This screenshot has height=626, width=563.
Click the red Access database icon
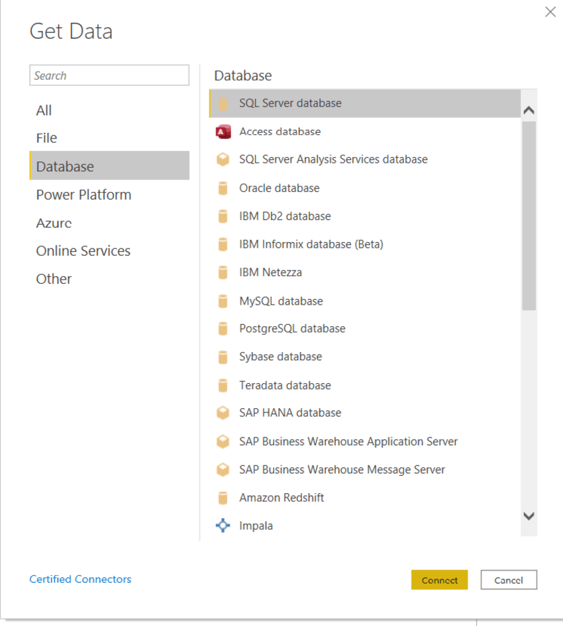pyautogui.click(x=223, y=131)
